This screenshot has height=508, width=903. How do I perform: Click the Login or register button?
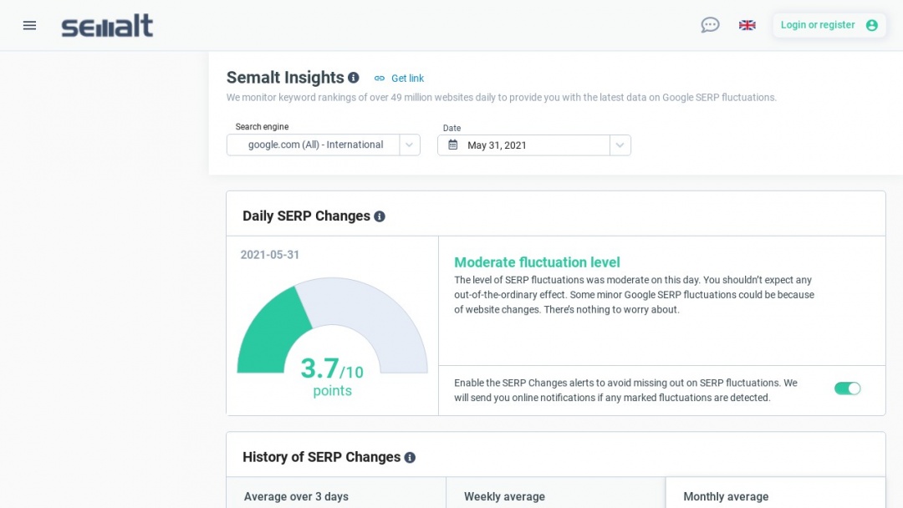[818, 25]
